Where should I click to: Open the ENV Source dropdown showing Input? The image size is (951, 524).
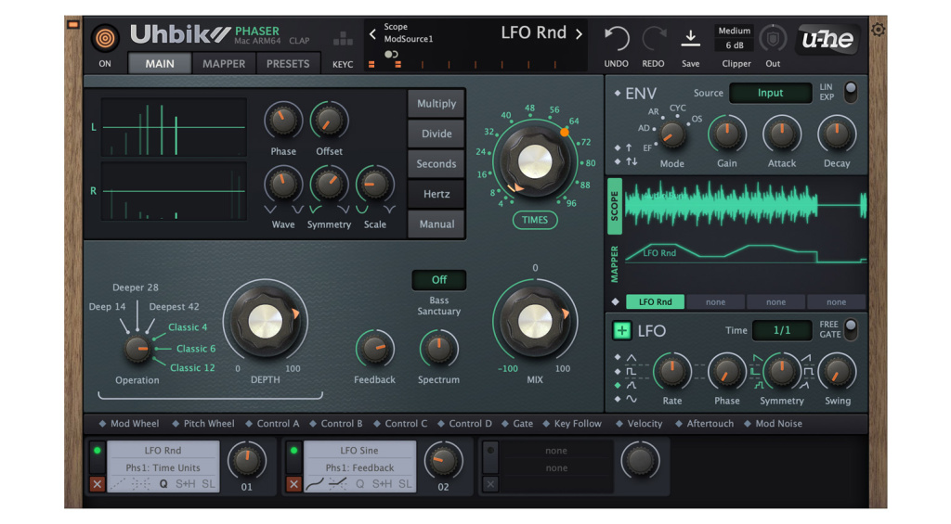coord(770,93)
